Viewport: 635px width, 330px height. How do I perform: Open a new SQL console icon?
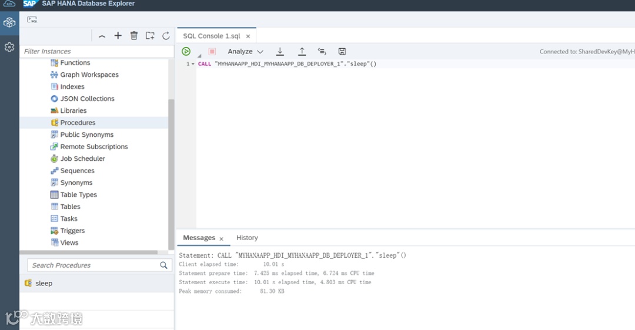click(x=32, y=19)
